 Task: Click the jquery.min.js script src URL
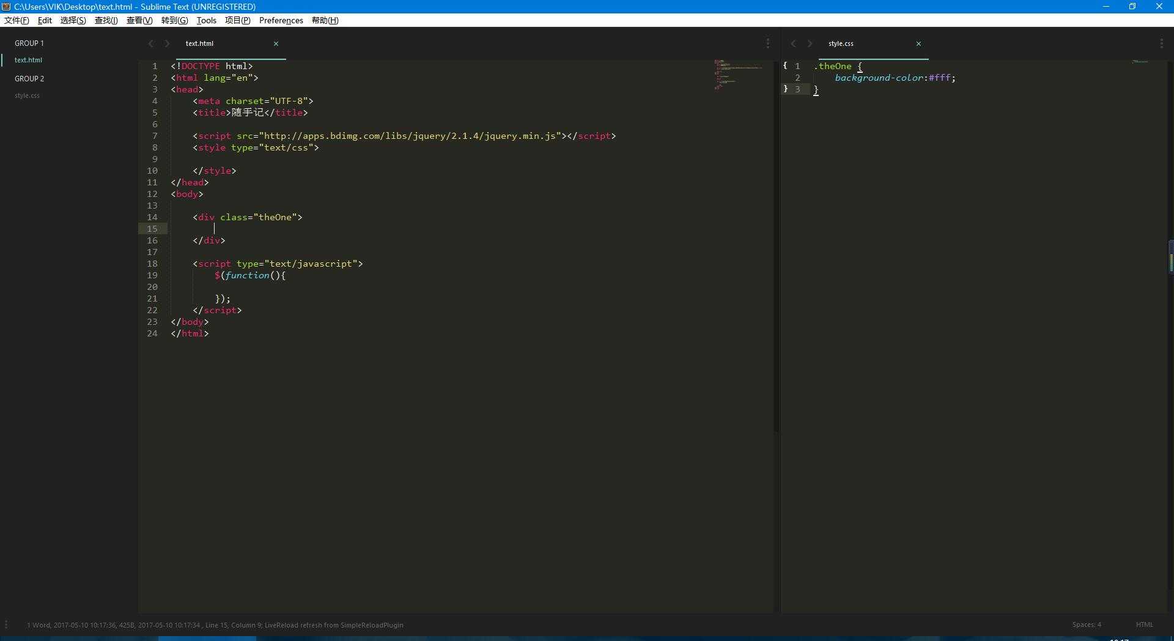pos(410,136)
